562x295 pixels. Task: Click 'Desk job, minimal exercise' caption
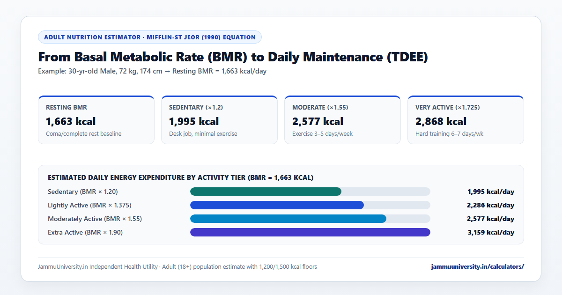(203, 134)
